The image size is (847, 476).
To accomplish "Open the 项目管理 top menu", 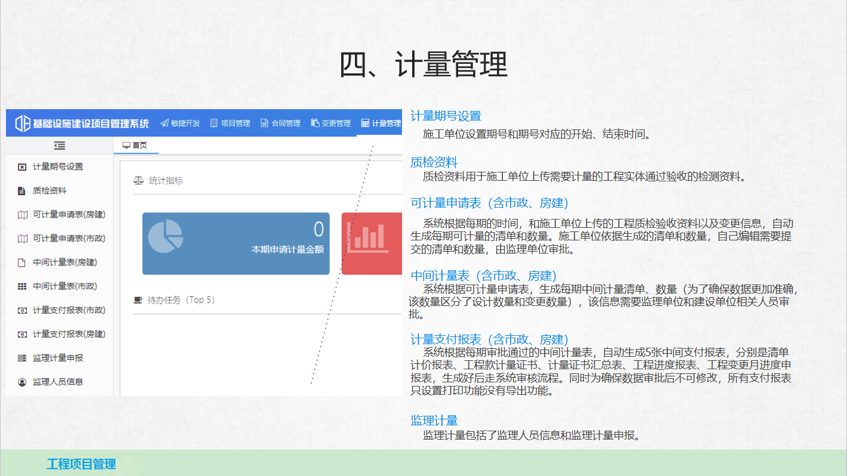I will [230, 123].
